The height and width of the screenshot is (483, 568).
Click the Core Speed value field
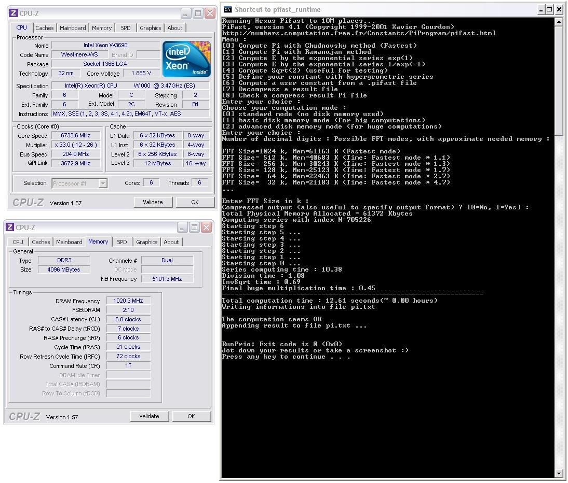coord(76,136)
